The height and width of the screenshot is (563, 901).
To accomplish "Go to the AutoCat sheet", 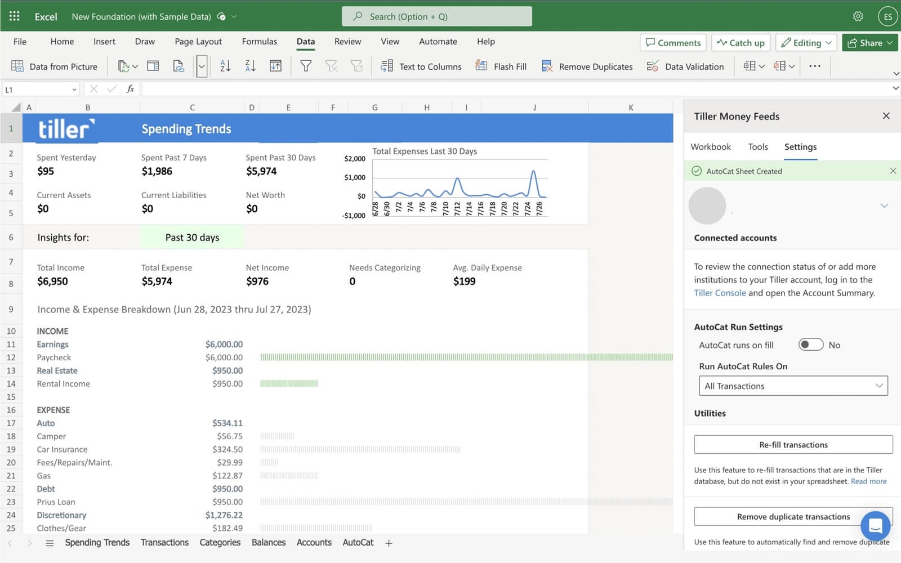I will point(358,543).
